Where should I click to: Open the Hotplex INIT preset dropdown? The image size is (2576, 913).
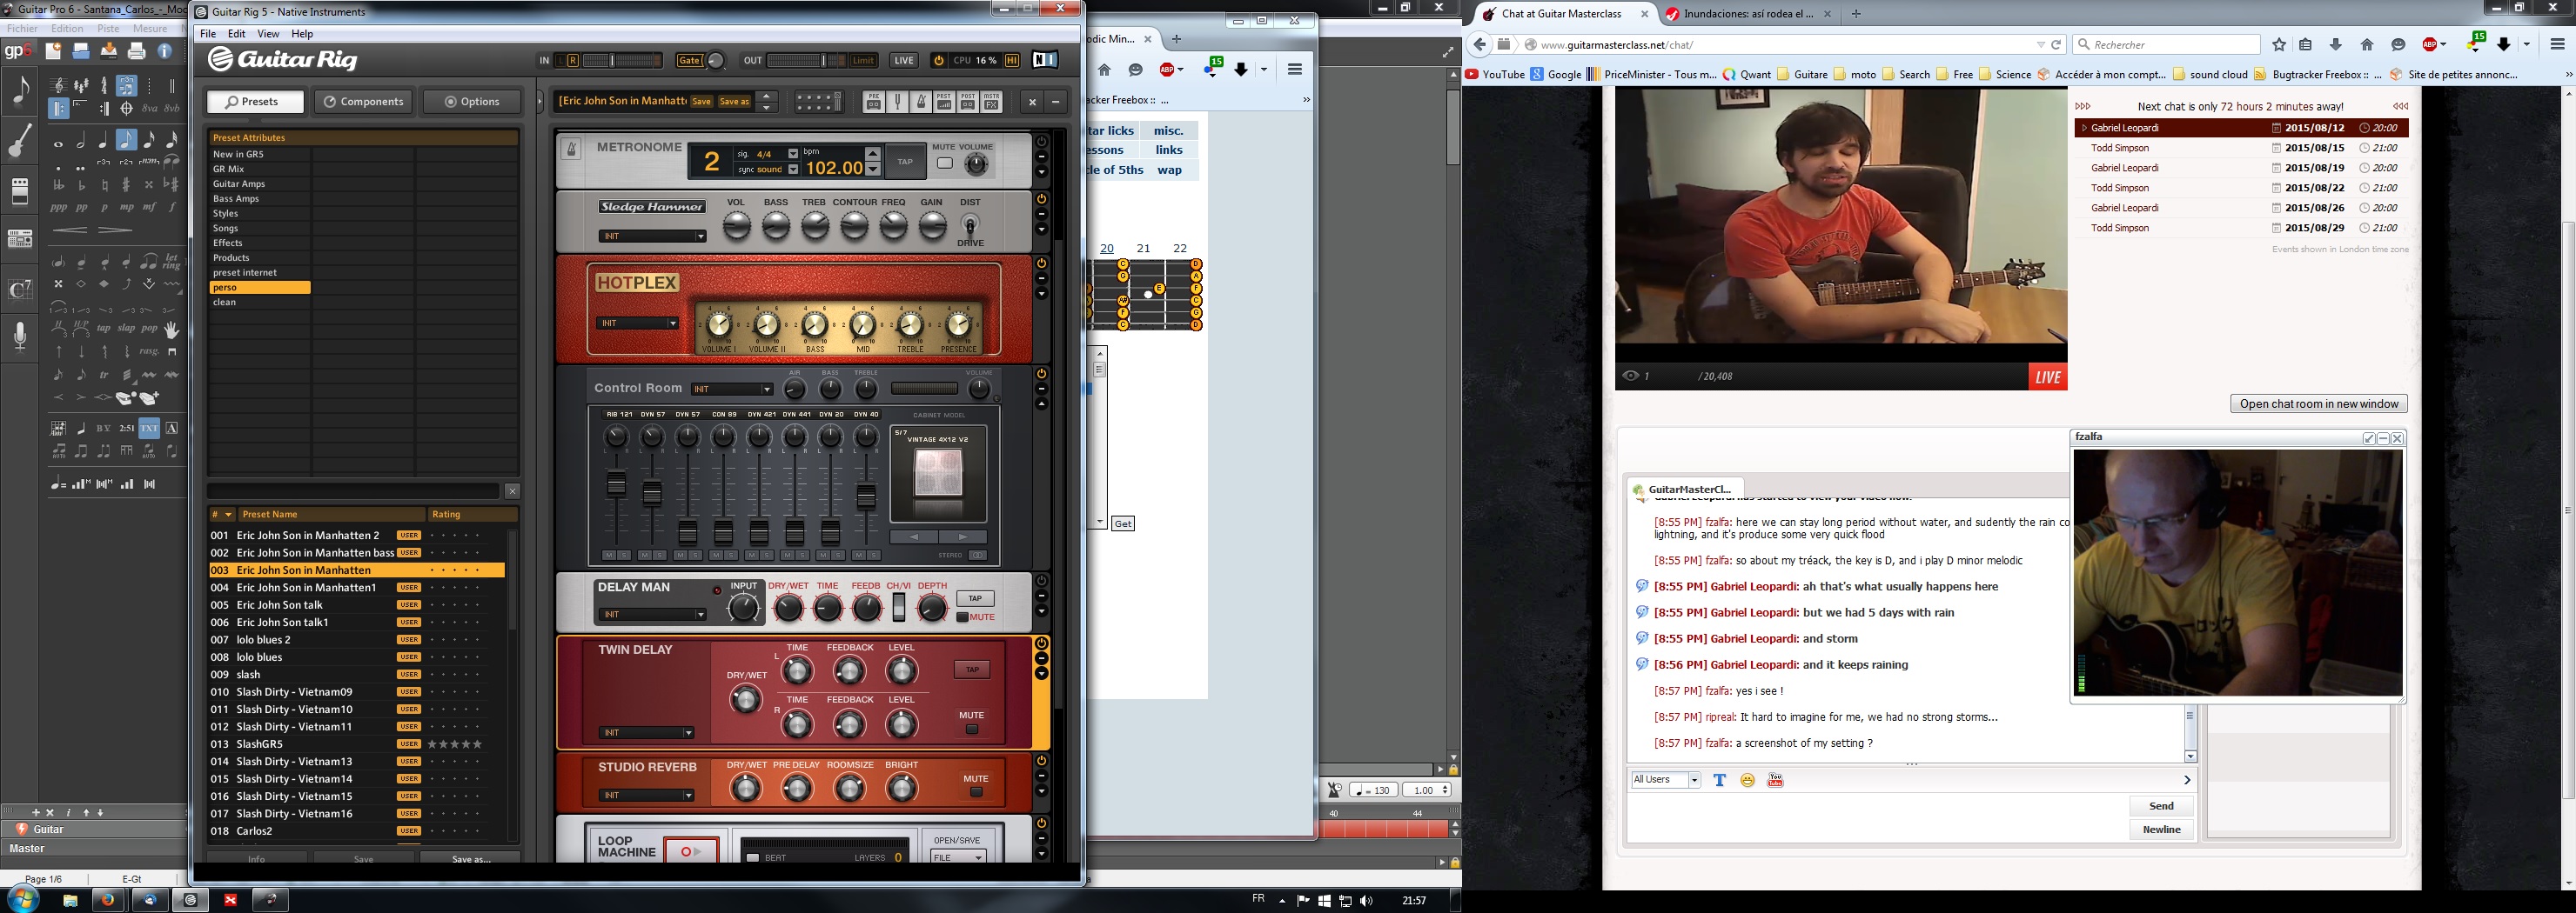[638, 323]
